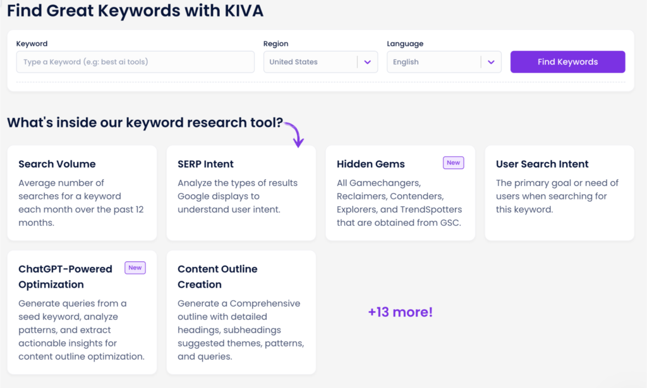Click the +13 more! link
Image resolution: width=647 pixels, height=388 pixels.
[400, 312]
